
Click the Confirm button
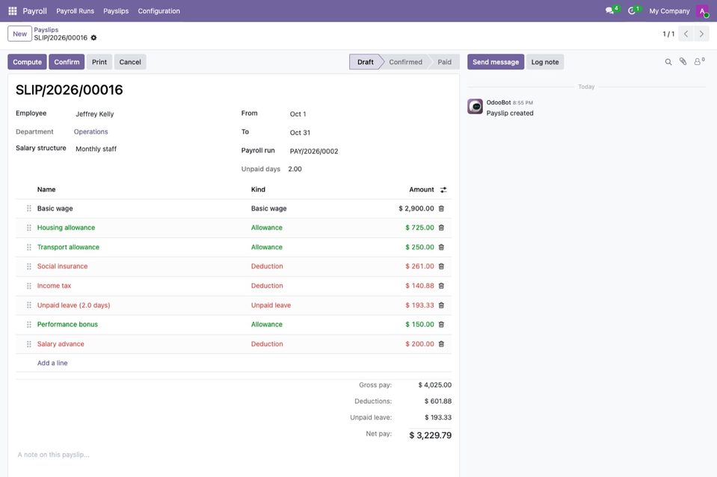(67, 62)
